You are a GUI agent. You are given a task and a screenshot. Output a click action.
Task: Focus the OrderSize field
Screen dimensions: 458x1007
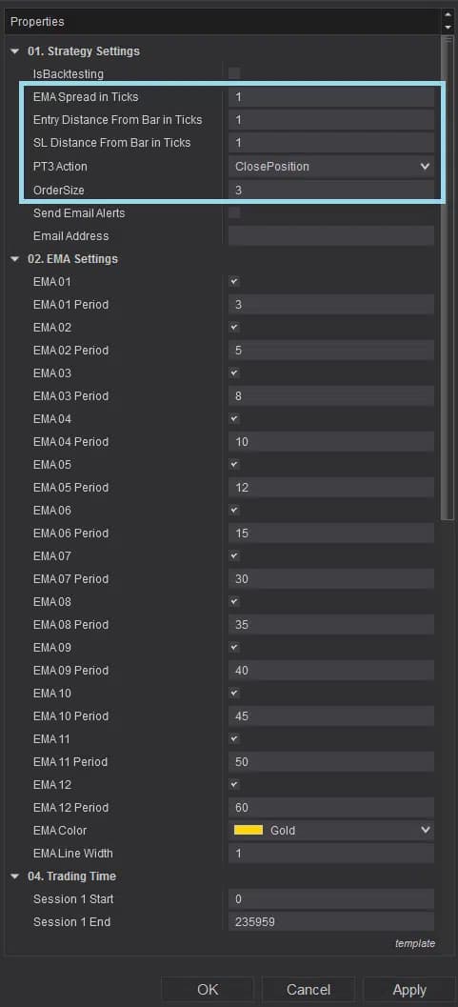(x=331, y=191)
